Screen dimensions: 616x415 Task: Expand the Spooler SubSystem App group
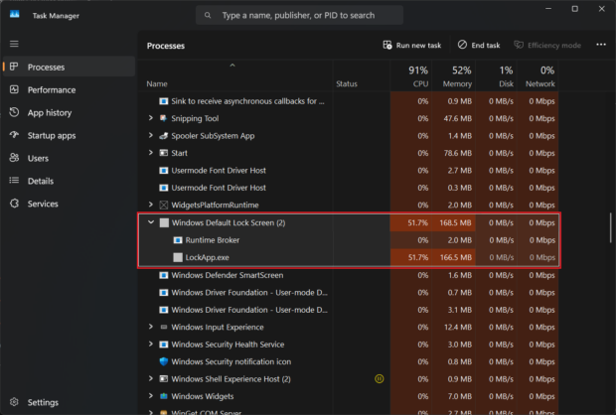click(150, 135)
